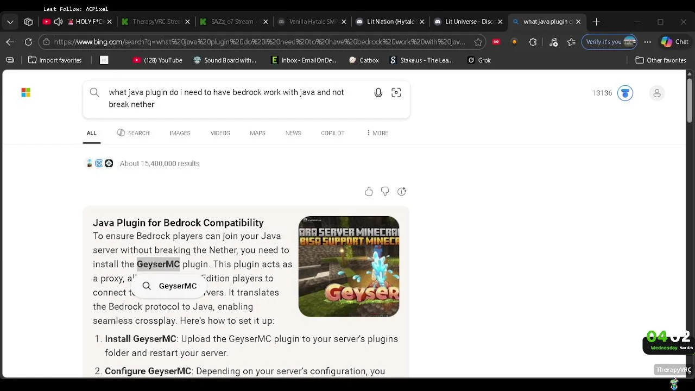This screenshot has height=391, width=695.
Task: Select the IMAGES tab
Action: click(180, 133)
